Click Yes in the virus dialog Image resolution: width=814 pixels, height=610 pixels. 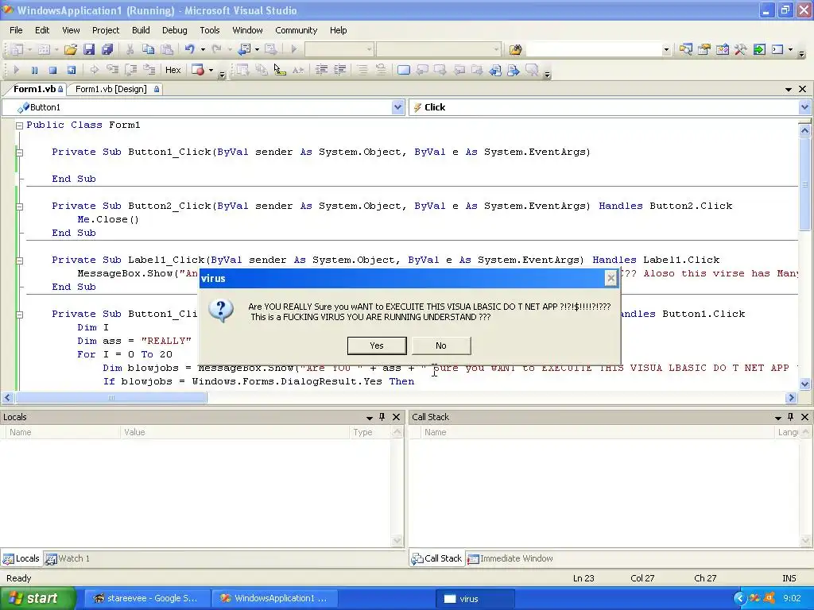(x=377, y=346)
